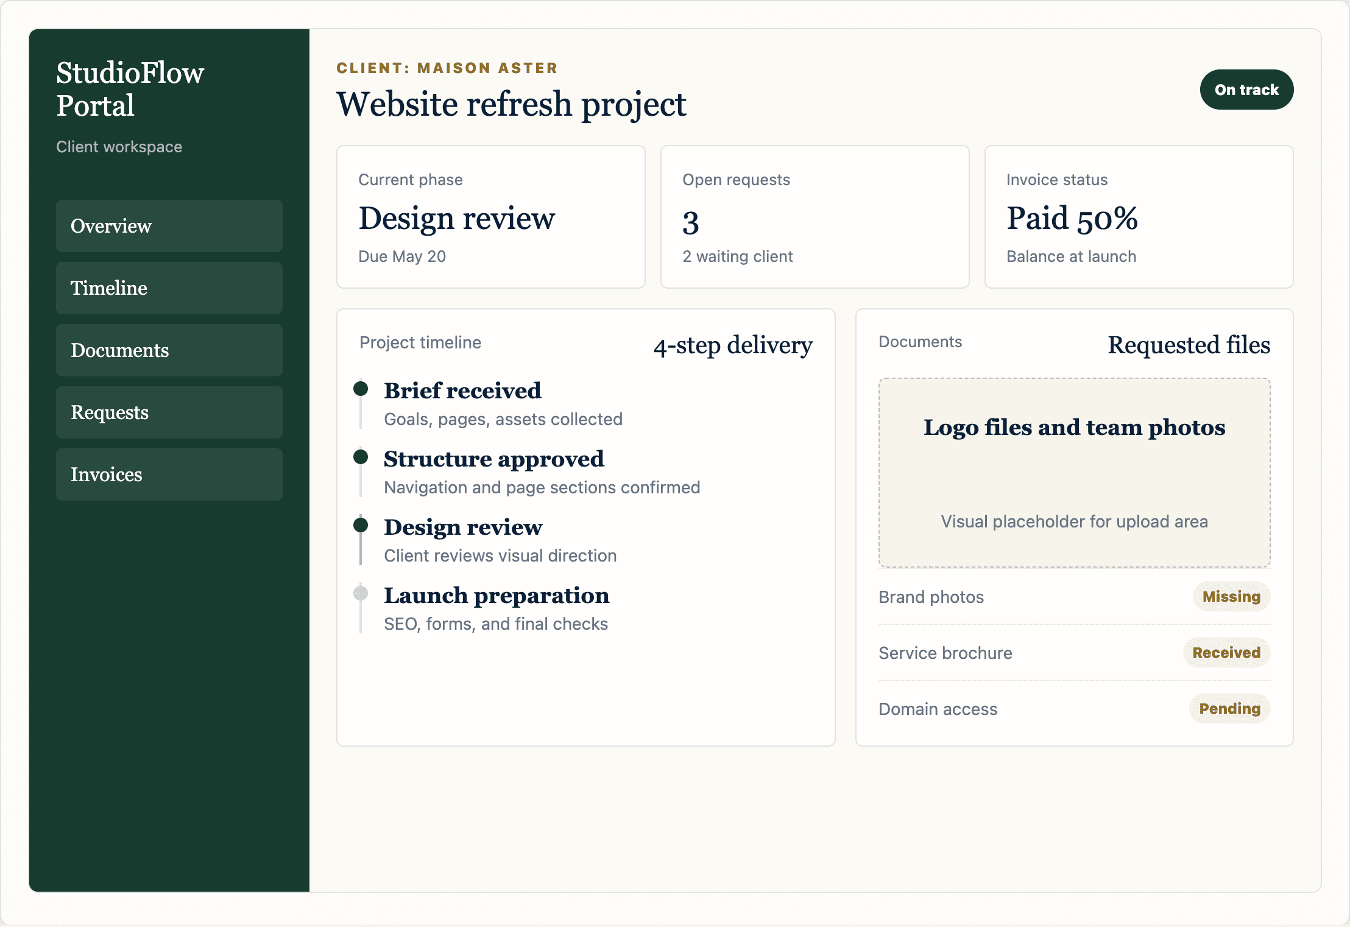
Task: Click the 2 waiting client text
Action: 738,256
